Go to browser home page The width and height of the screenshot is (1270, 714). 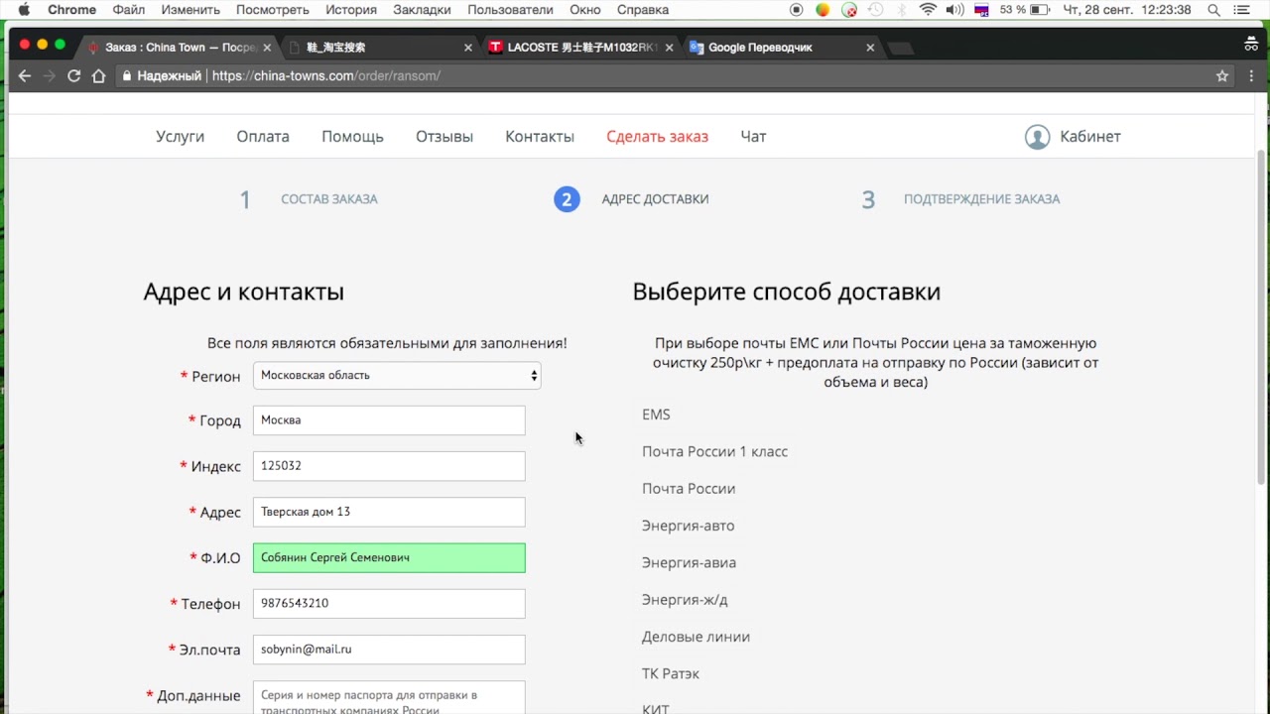(98, 75)
